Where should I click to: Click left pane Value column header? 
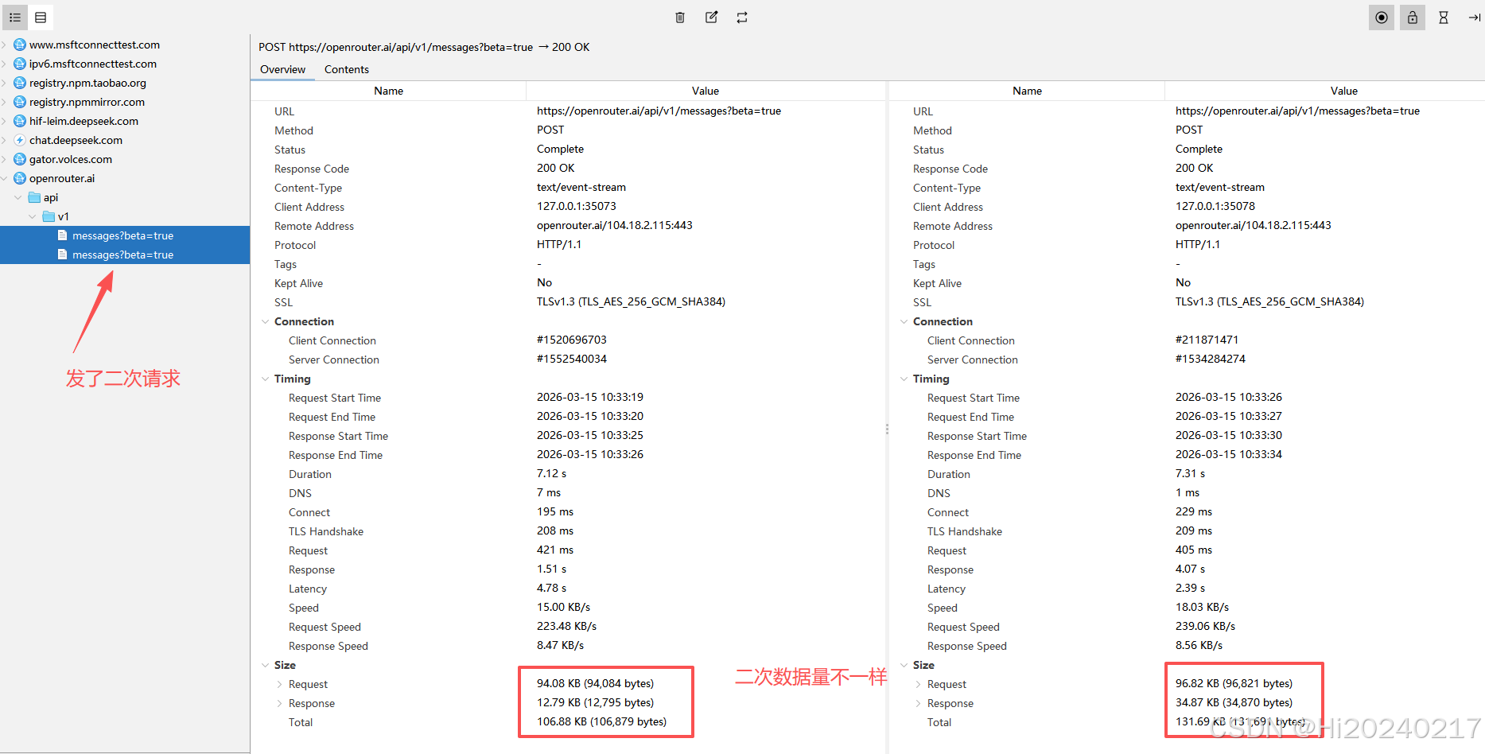click(706, 91)
